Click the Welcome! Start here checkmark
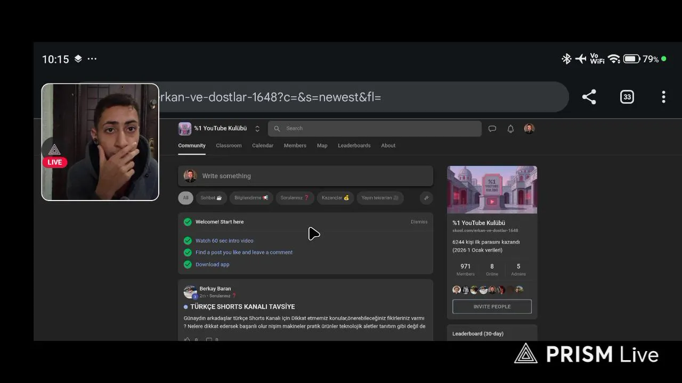 tap(188, 222)
